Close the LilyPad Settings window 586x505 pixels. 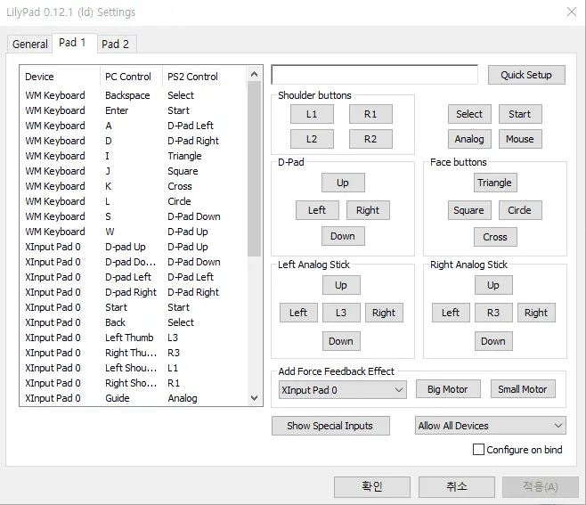point(572,12)
